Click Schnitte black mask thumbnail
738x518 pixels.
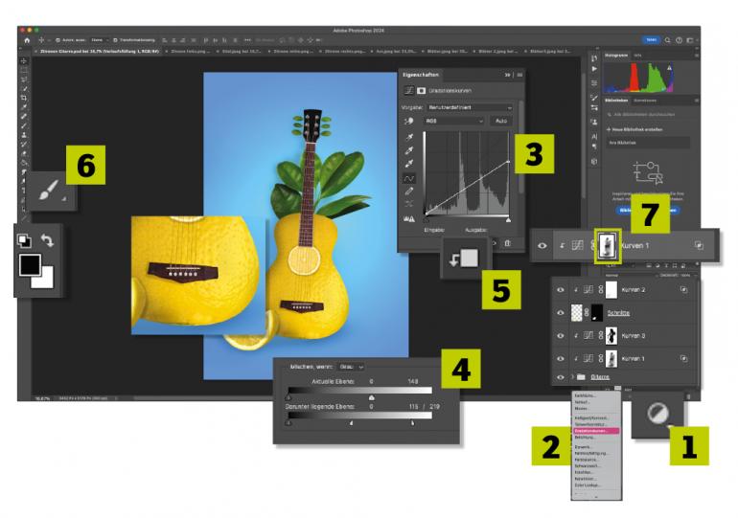coord(597,312)
